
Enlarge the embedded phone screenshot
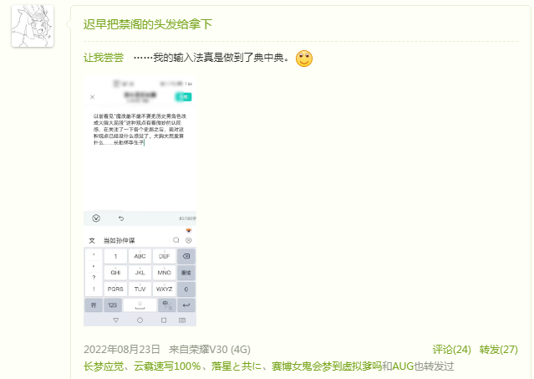140,201
